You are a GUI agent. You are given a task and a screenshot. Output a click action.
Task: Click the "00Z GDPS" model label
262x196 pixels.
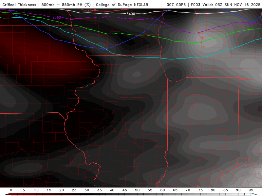176,5
